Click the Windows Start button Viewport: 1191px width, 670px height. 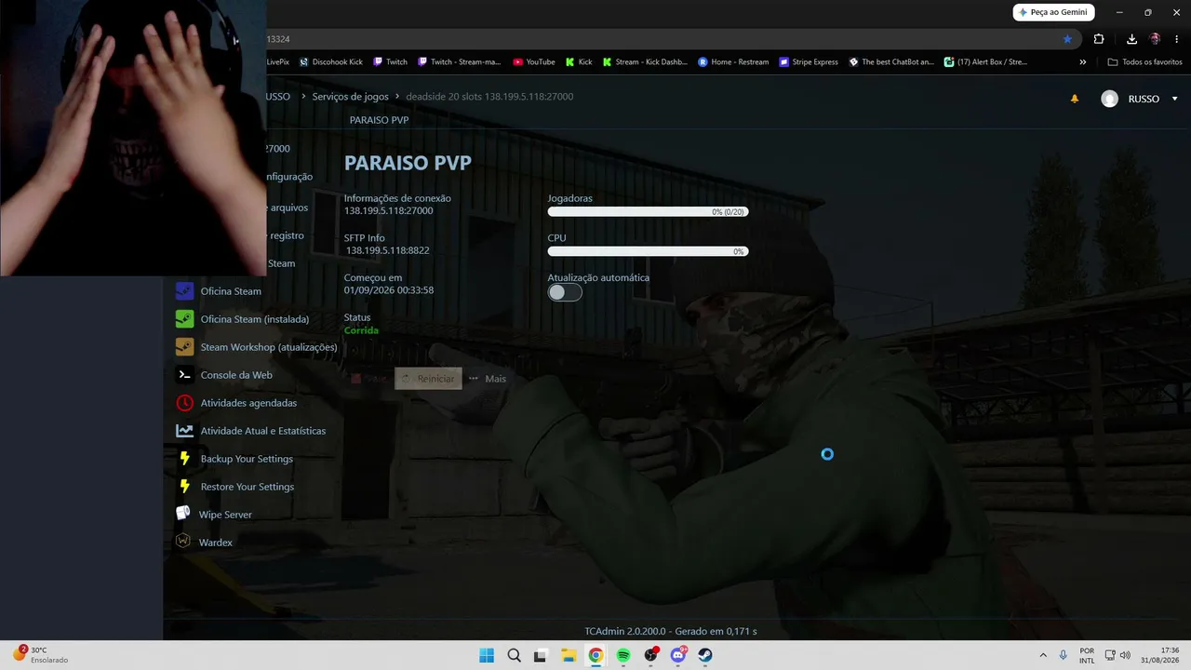click(487, 655)
